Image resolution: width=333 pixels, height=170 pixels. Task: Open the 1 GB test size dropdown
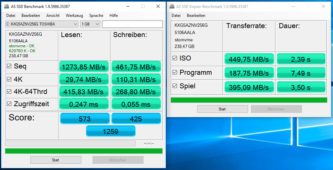(90, 24)
